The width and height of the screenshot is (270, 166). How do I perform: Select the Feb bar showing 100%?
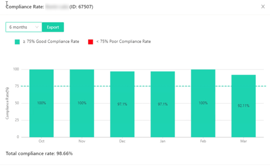(x=203, y=103)
